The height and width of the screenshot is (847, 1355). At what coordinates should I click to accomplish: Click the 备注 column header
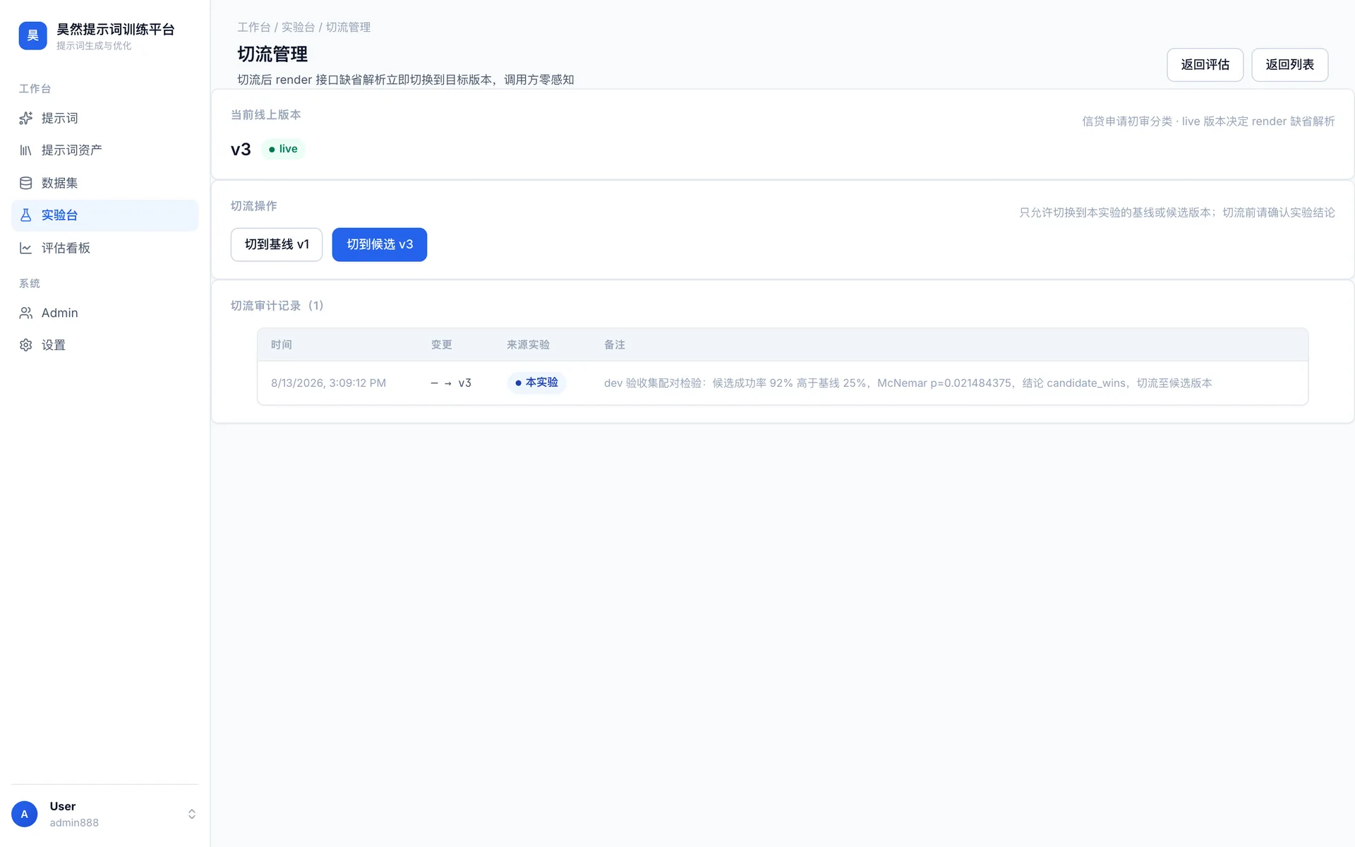(615, 344)
